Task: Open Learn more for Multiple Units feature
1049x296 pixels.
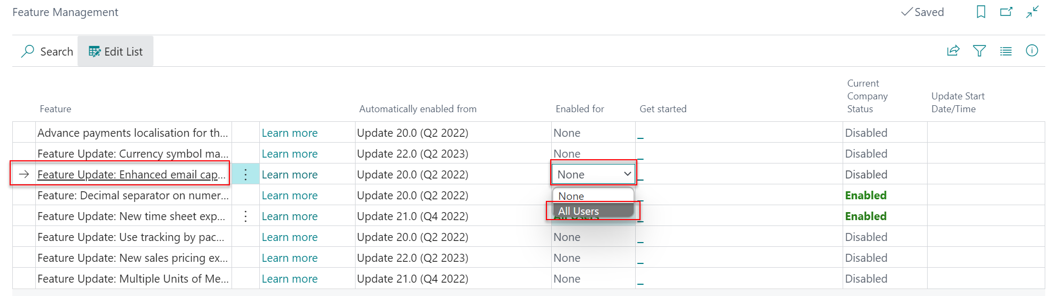Action: point(289,279)
